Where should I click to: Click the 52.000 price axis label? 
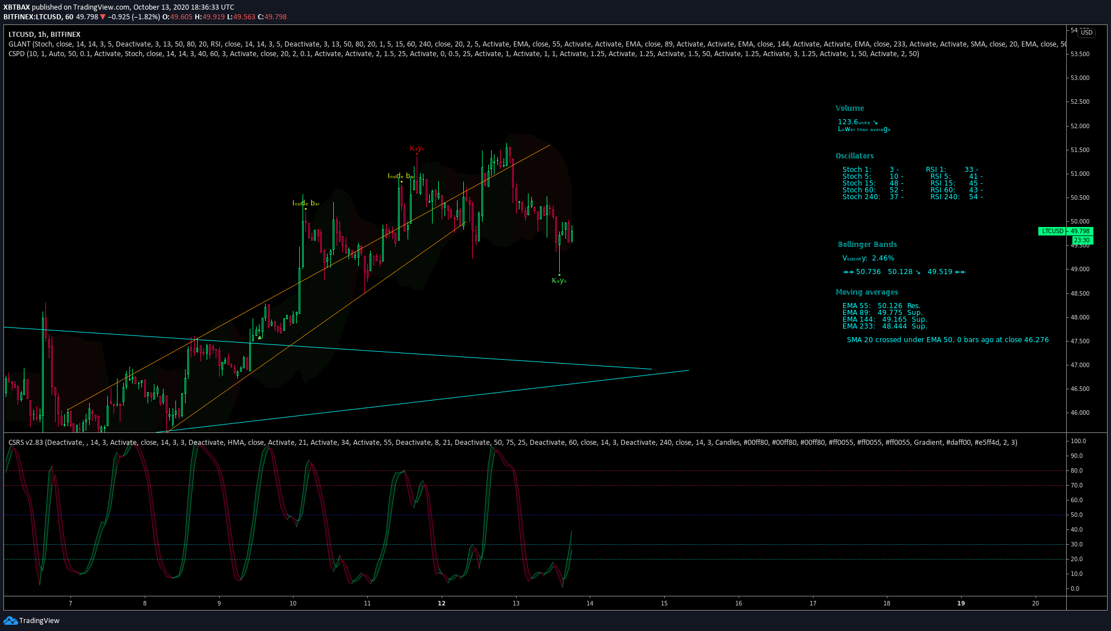point(1080,126)
